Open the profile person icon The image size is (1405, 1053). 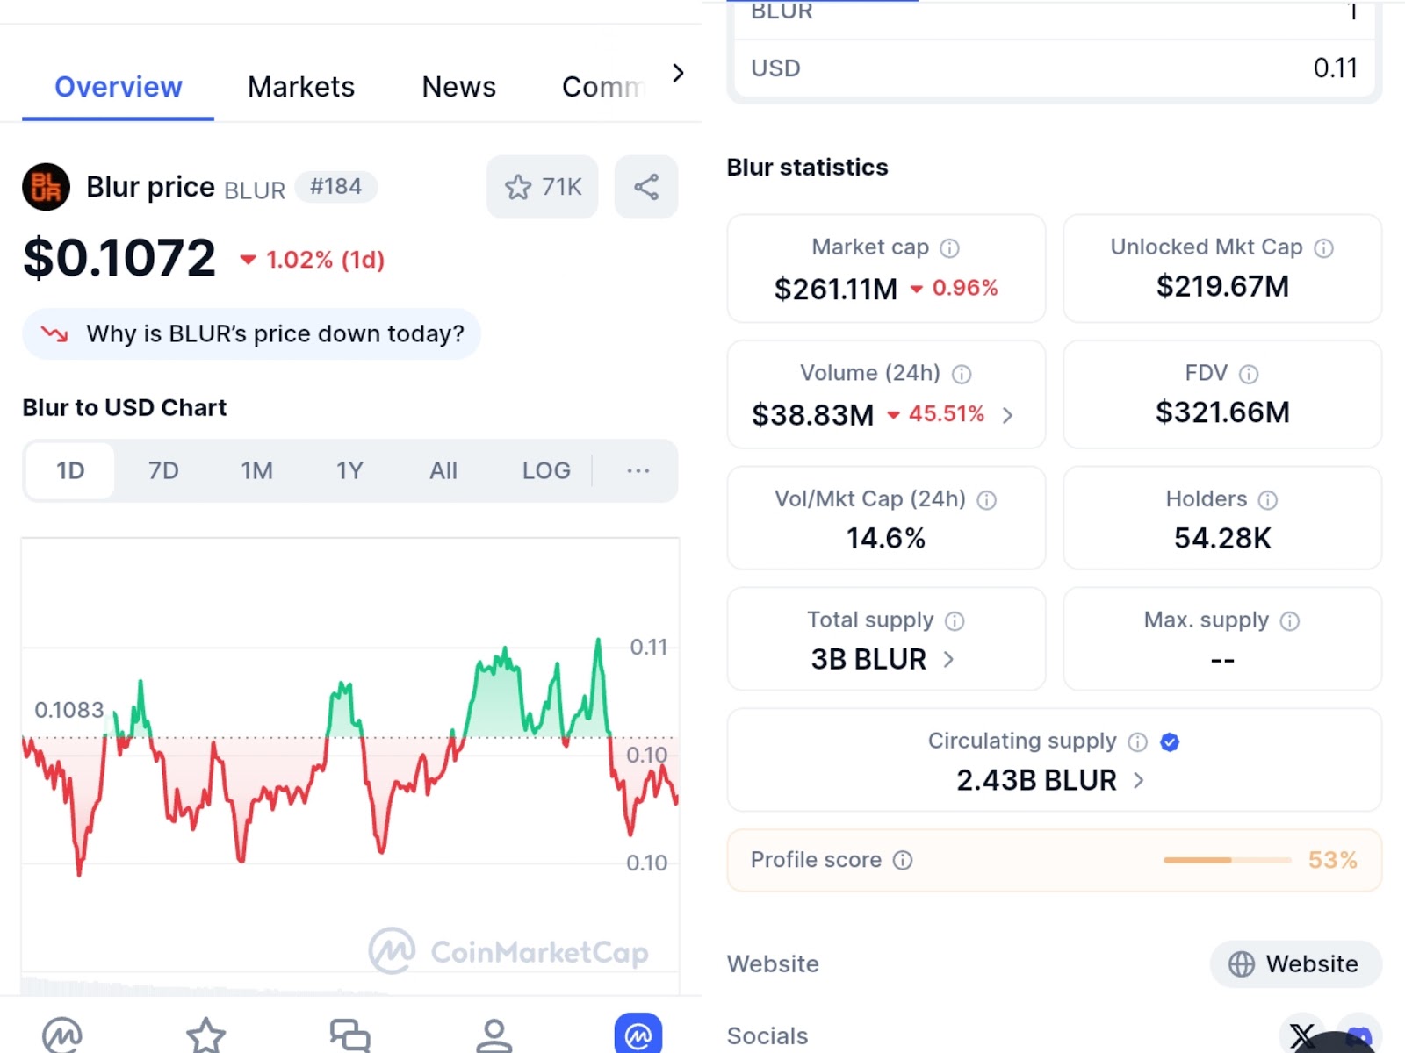coord(494,1035)
